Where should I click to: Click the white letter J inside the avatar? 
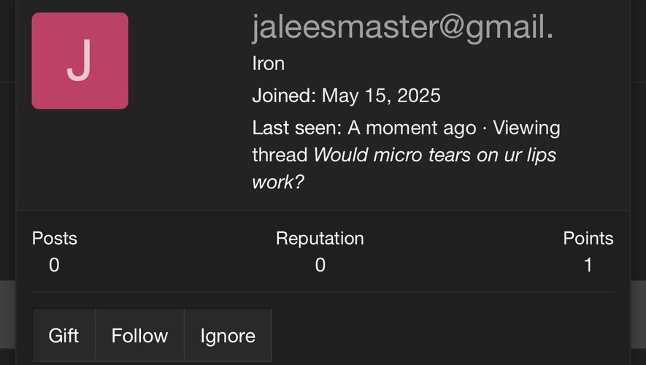pyautogui.click(x=80, y=61)
